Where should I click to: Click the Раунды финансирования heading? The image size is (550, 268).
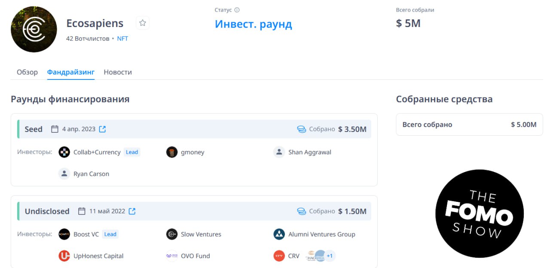[70, 99]
